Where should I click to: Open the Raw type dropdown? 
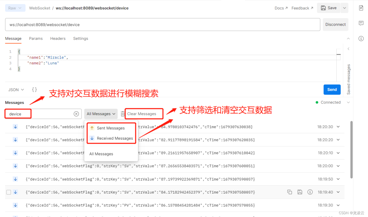click(15, 8)
